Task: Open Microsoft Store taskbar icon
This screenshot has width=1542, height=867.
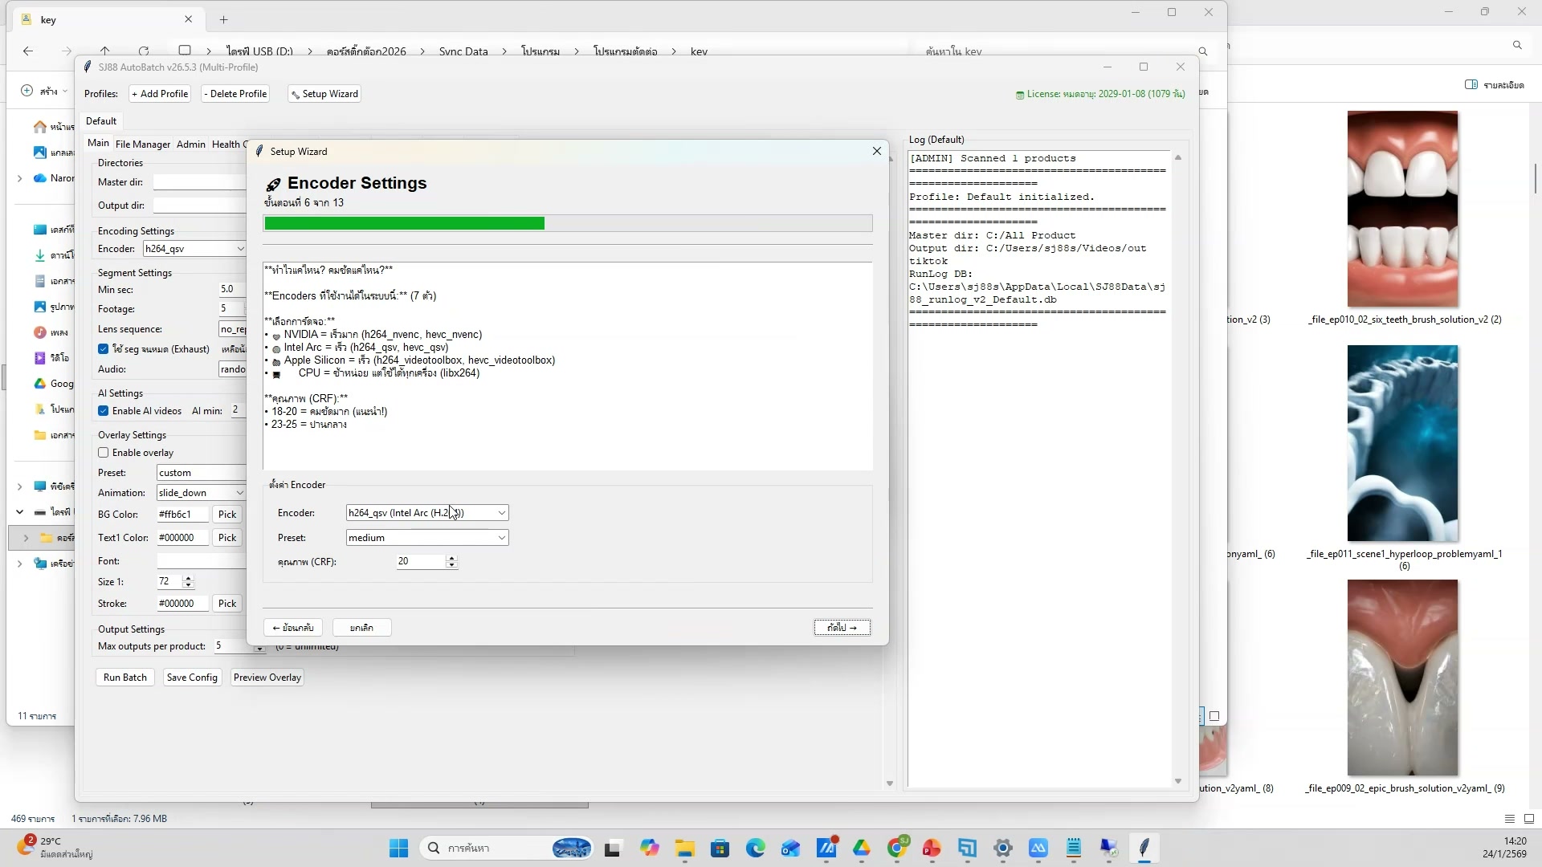Action: [720, 849]
